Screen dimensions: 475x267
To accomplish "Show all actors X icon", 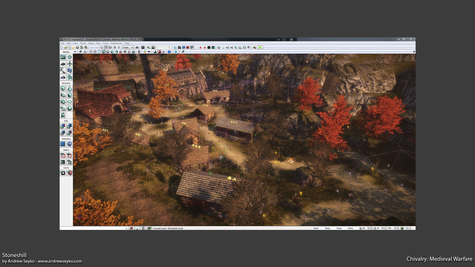I will [69, 162].
